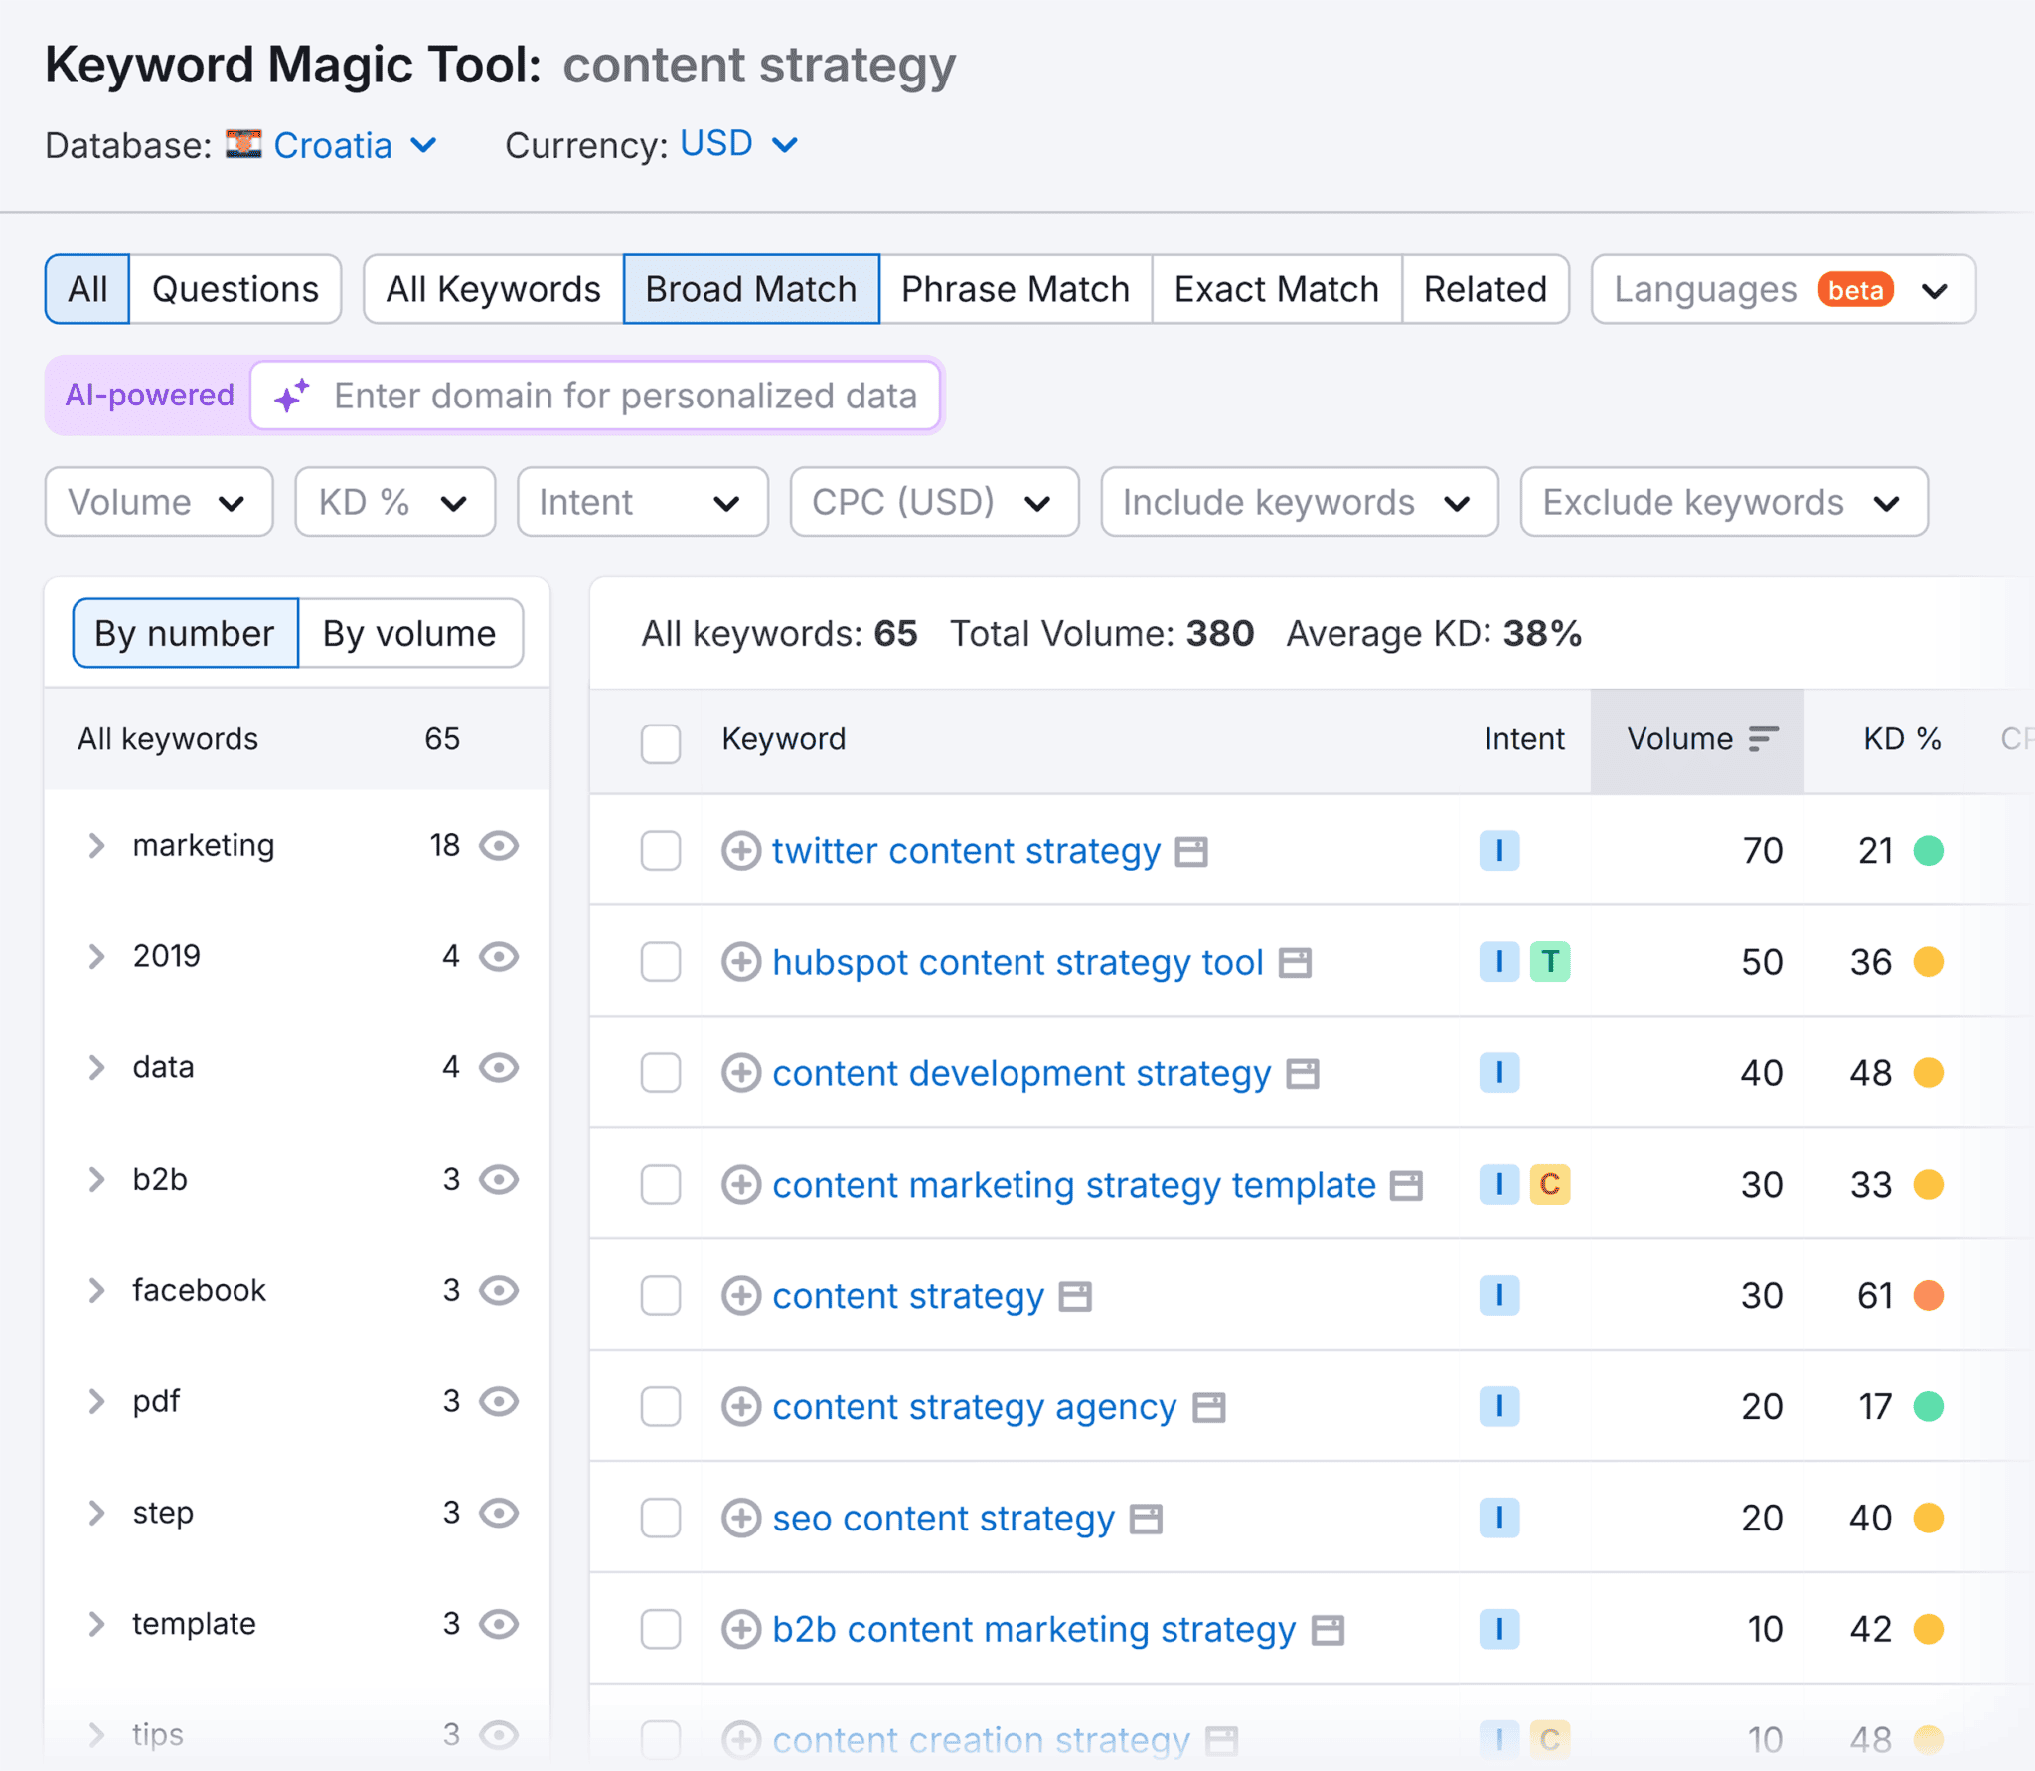Tick the checkbox for b2b content marketing strategy
The width and height of the screenshot is (2035, 1771).
click(661, 1629)
